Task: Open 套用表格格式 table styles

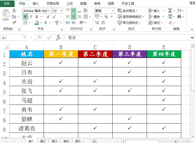Action: (131, 17)
